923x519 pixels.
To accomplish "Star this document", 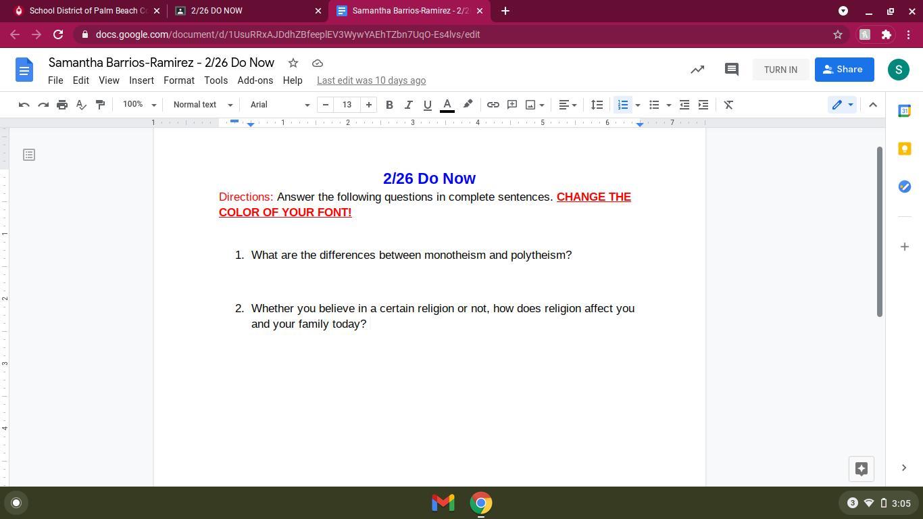I will tap(293, 63).
